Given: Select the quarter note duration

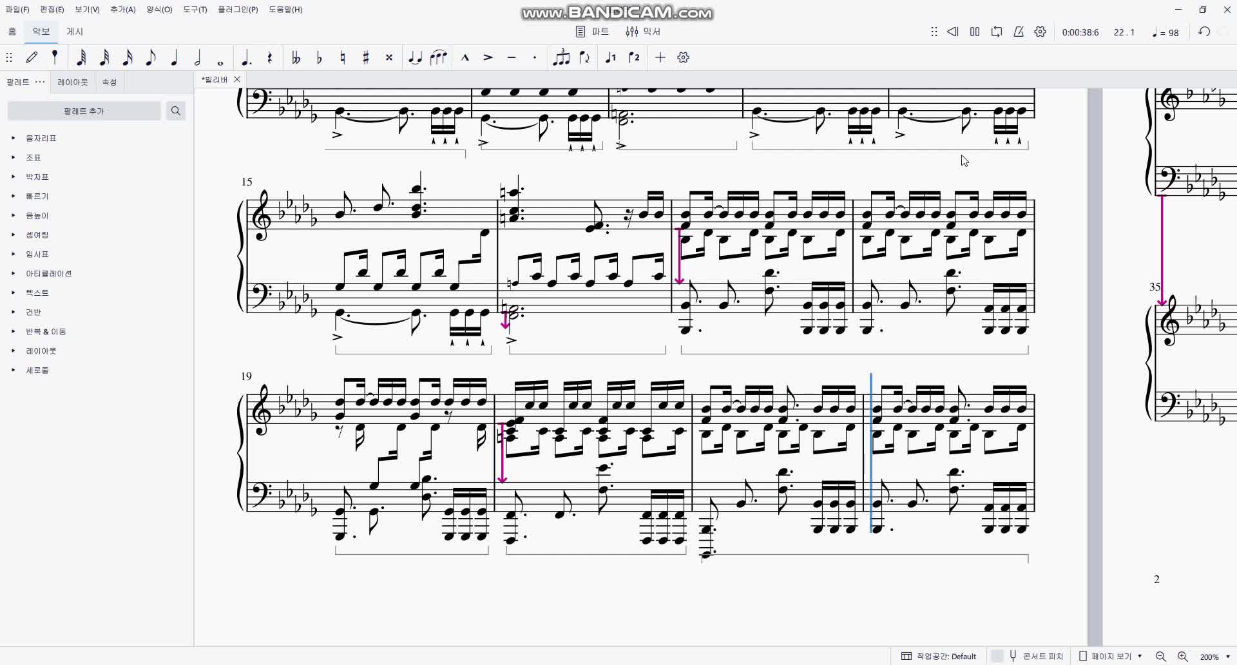Looking at the screenshot, I should coord(174,57).
